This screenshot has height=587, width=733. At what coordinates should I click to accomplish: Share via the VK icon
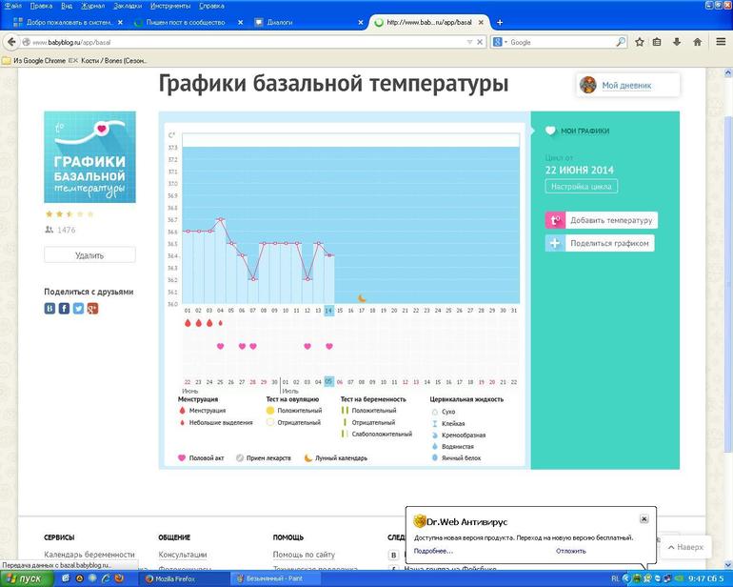point(50,309)
